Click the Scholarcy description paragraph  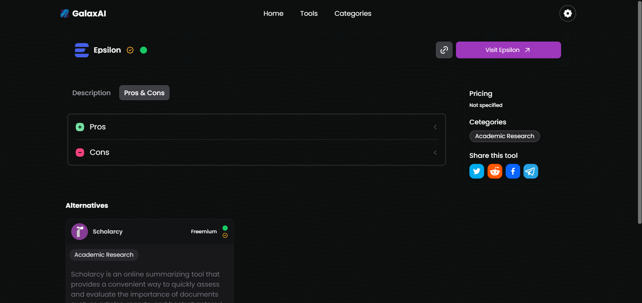147,287
